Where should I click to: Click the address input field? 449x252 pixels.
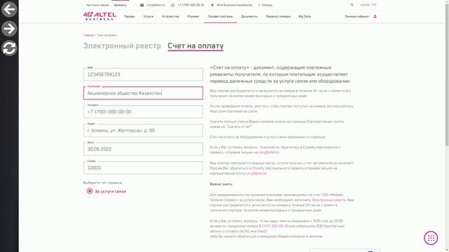point(143,130)
